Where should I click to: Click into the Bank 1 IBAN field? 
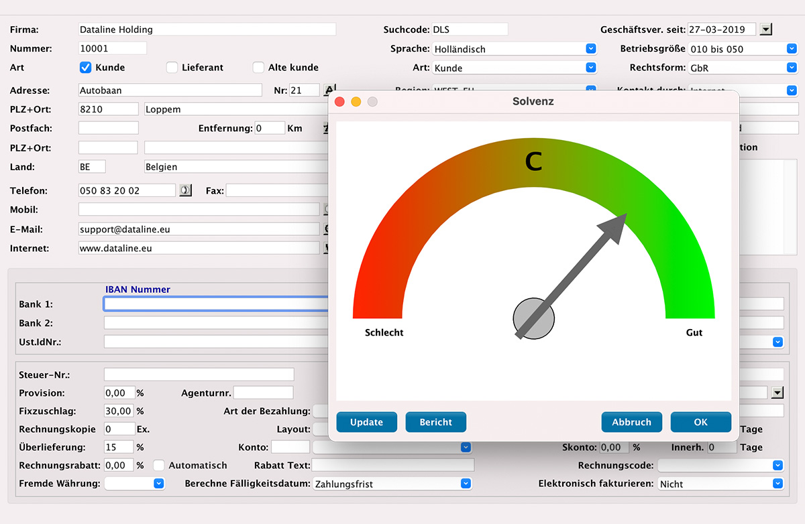(216, 304)
